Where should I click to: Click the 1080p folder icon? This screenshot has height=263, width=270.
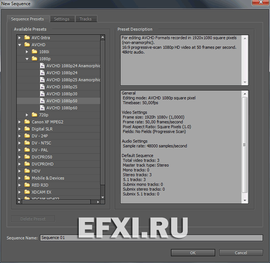click(x=35, y=58)
